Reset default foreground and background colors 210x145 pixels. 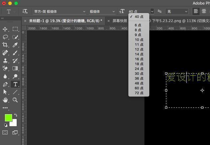[x=6, y=125]
